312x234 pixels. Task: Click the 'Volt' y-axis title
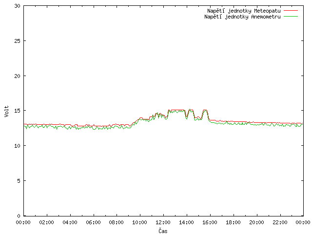coord(6,111)
